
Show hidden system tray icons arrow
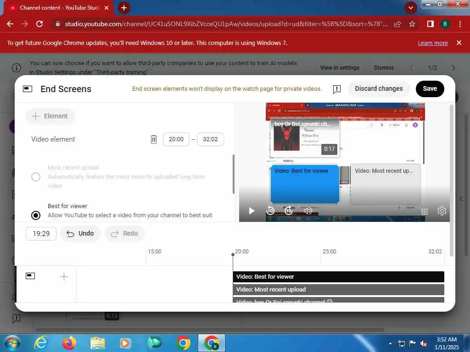tap(390, 343)
